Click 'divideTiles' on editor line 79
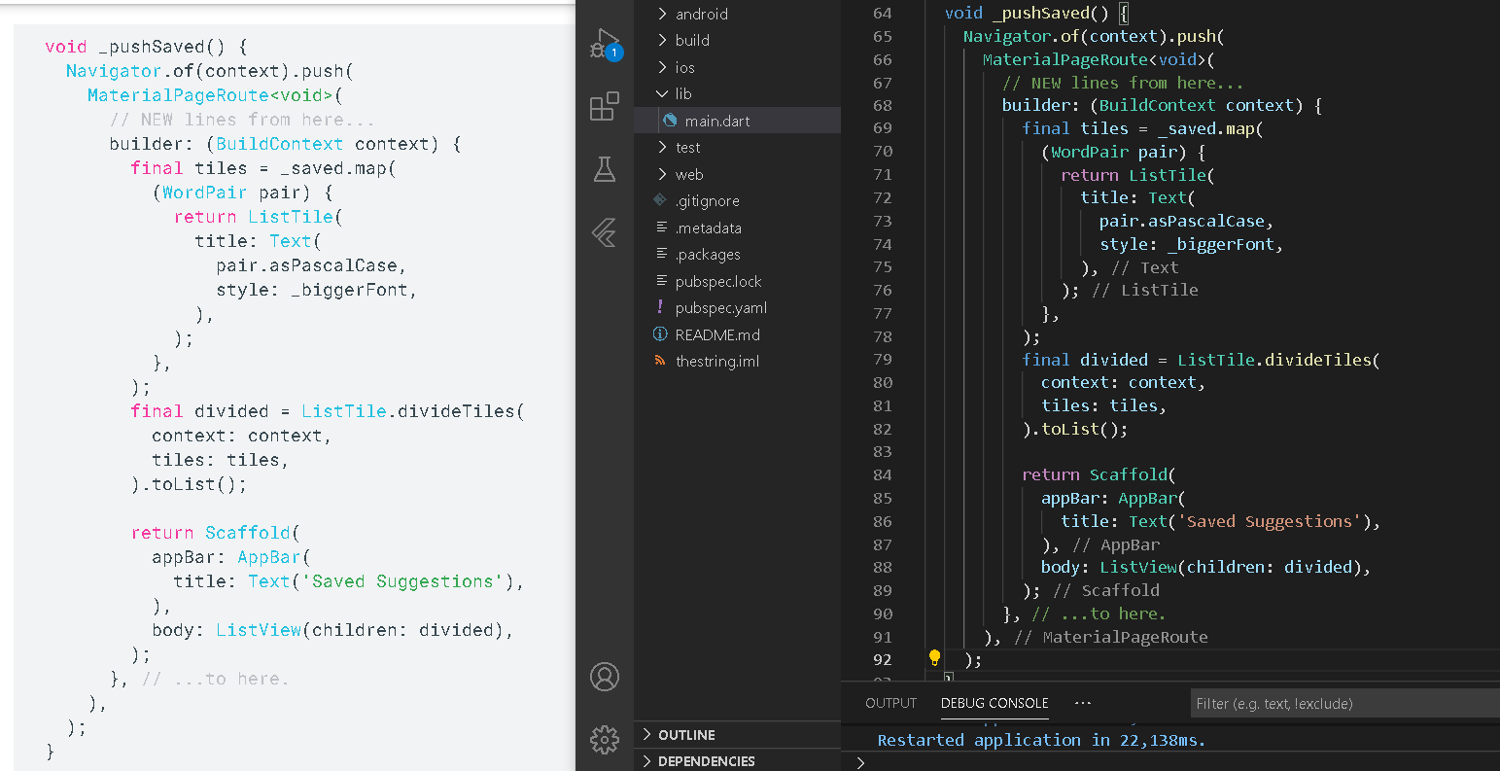1500x771 pixels. pyautogui.click(x=1317, y=360)
